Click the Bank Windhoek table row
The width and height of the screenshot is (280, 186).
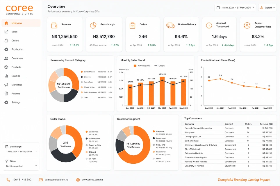point(229,141)
